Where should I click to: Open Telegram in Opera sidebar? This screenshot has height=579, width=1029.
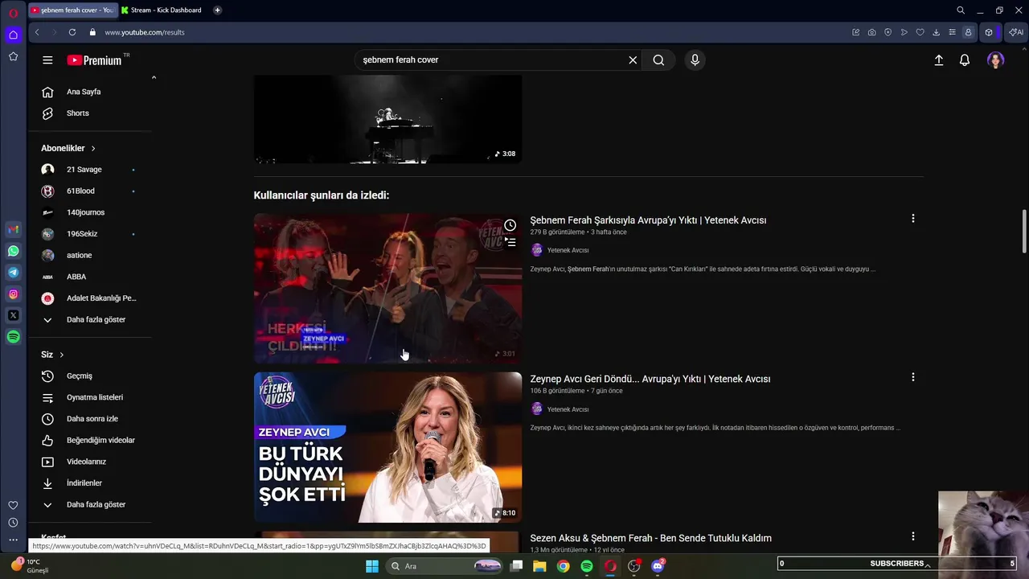click(x=13, y=273)
